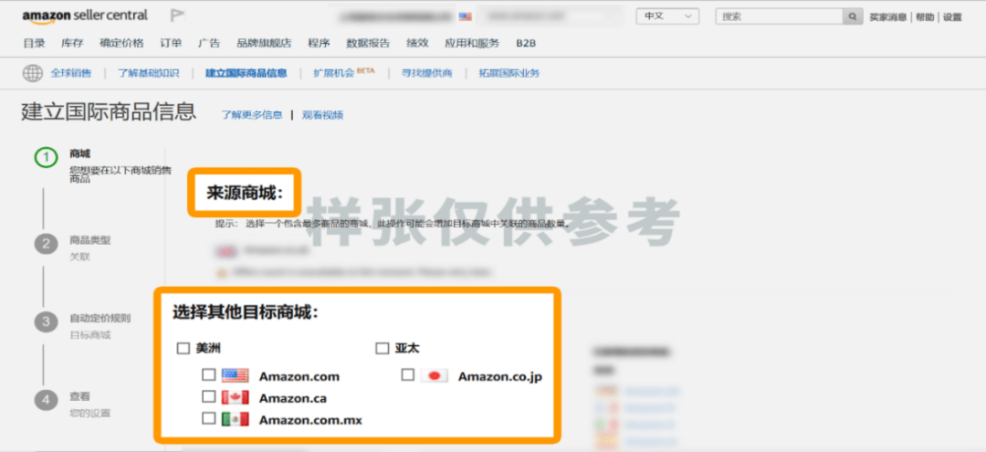Check the 美洲 region checkbox
Image resolution: width=986 pixels, height=452 pixels.
pyautogui.click(x=184, y=348)
